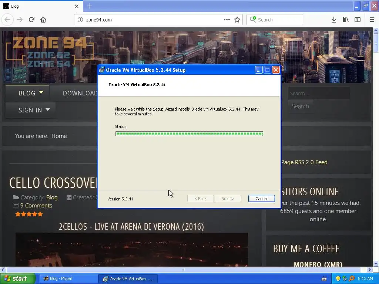Close the Blog browser tab
Screen dimensions: 379x284
[x=77, y=6]
